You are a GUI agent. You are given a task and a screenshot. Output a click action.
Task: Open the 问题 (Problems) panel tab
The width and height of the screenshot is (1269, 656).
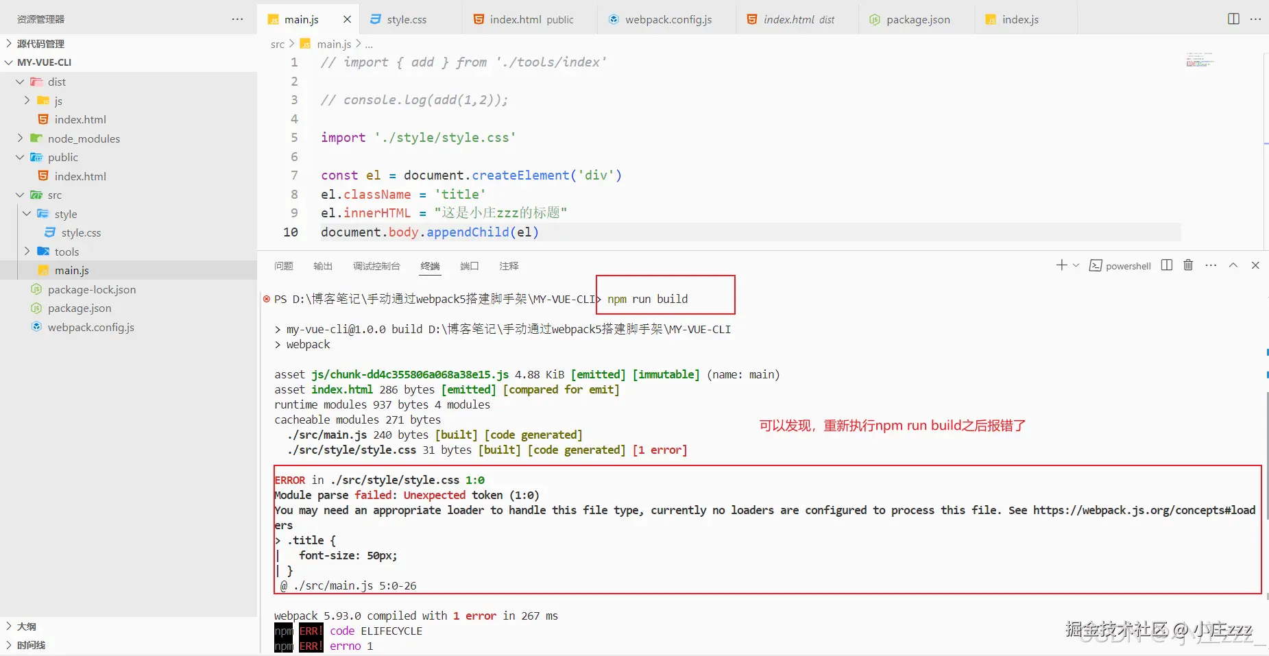283,266
